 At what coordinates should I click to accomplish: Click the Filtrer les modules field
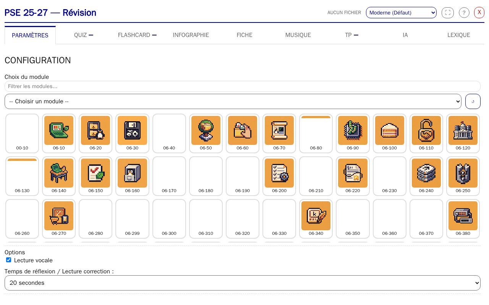click(243, 86)
